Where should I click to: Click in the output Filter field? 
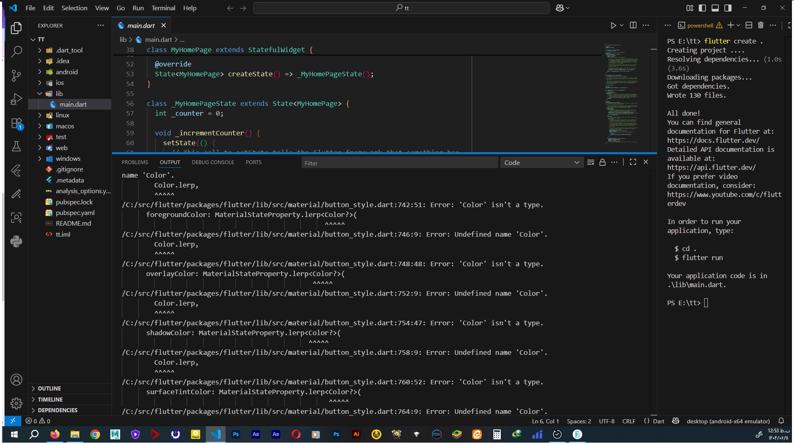[399, 163]
